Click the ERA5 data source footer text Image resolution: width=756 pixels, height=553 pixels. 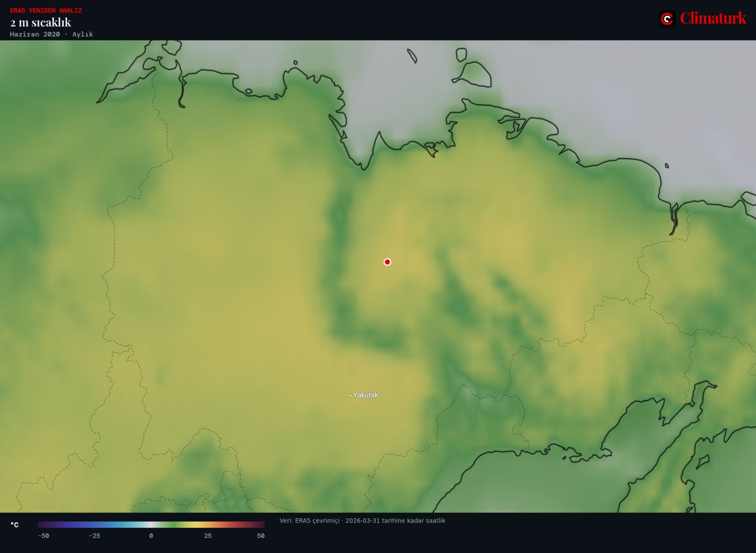click(x=362, y=521)
